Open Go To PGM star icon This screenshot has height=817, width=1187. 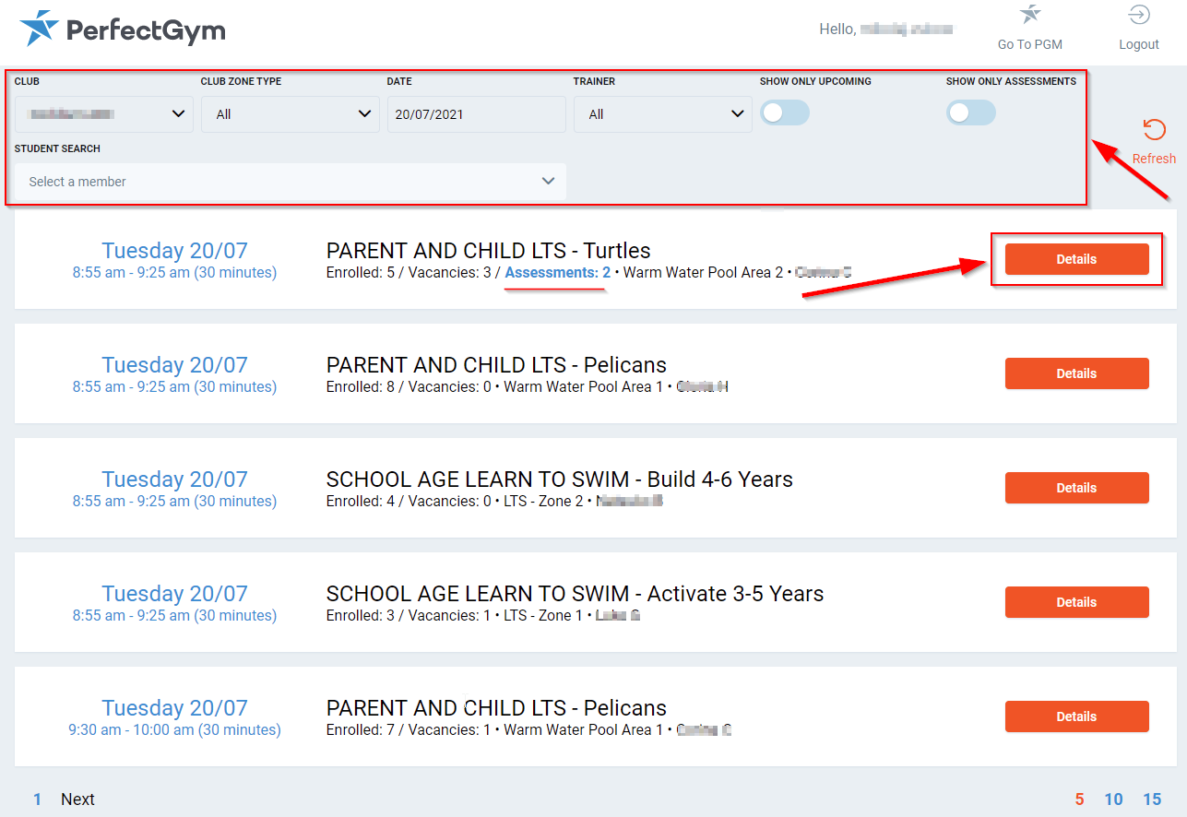tap(1030, 16)
